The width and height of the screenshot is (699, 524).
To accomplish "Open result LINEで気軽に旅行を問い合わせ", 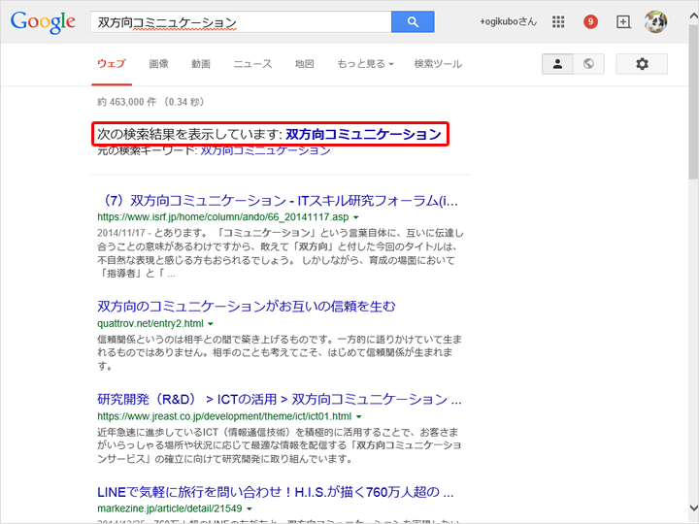I will (x=276, y=492).
